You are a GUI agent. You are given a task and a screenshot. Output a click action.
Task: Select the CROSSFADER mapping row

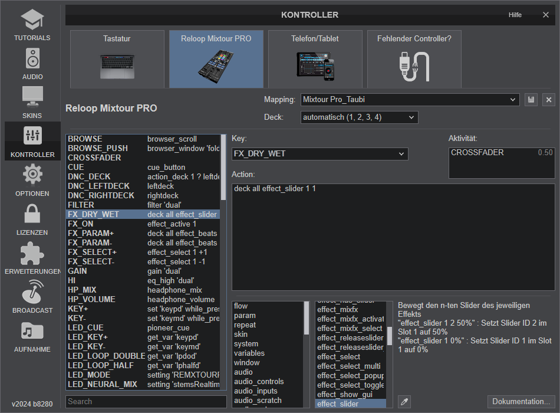pos(143,158)
